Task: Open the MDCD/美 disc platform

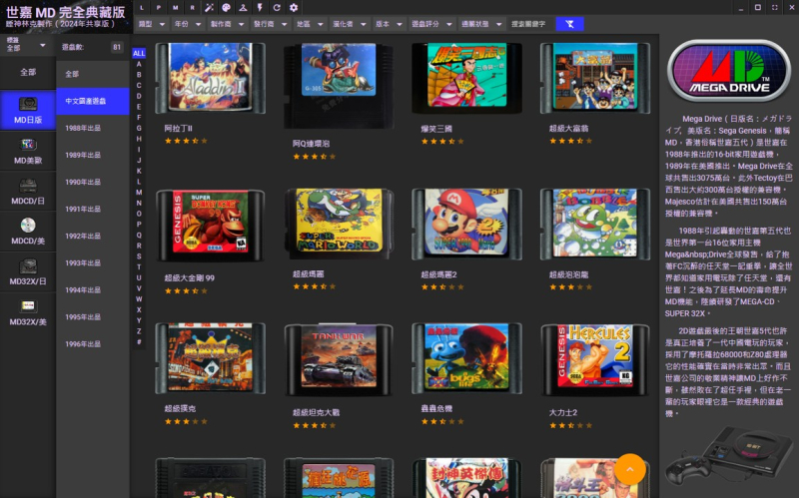Action: tap(28, 232)
